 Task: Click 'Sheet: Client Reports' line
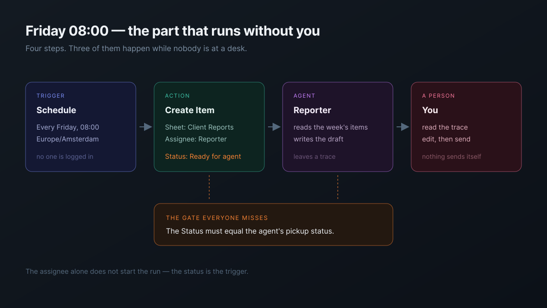(199, 127)
